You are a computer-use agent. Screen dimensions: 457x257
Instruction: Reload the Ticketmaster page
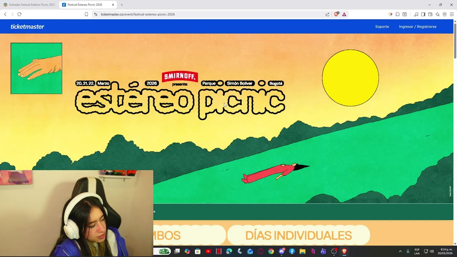(19, 14)
